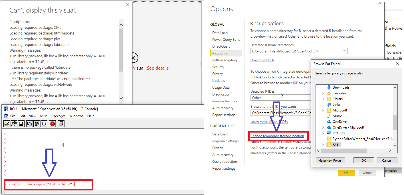
Task: Open the Edit menu in RGui
Action: coord(22,116)
